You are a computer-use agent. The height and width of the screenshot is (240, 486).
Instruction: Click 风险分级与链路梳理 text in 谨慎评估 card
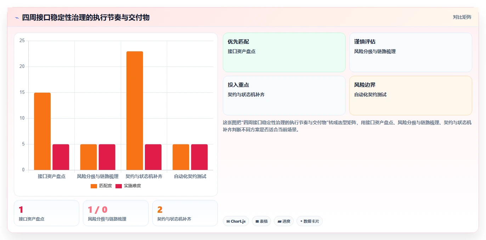(x=375, y=51)
